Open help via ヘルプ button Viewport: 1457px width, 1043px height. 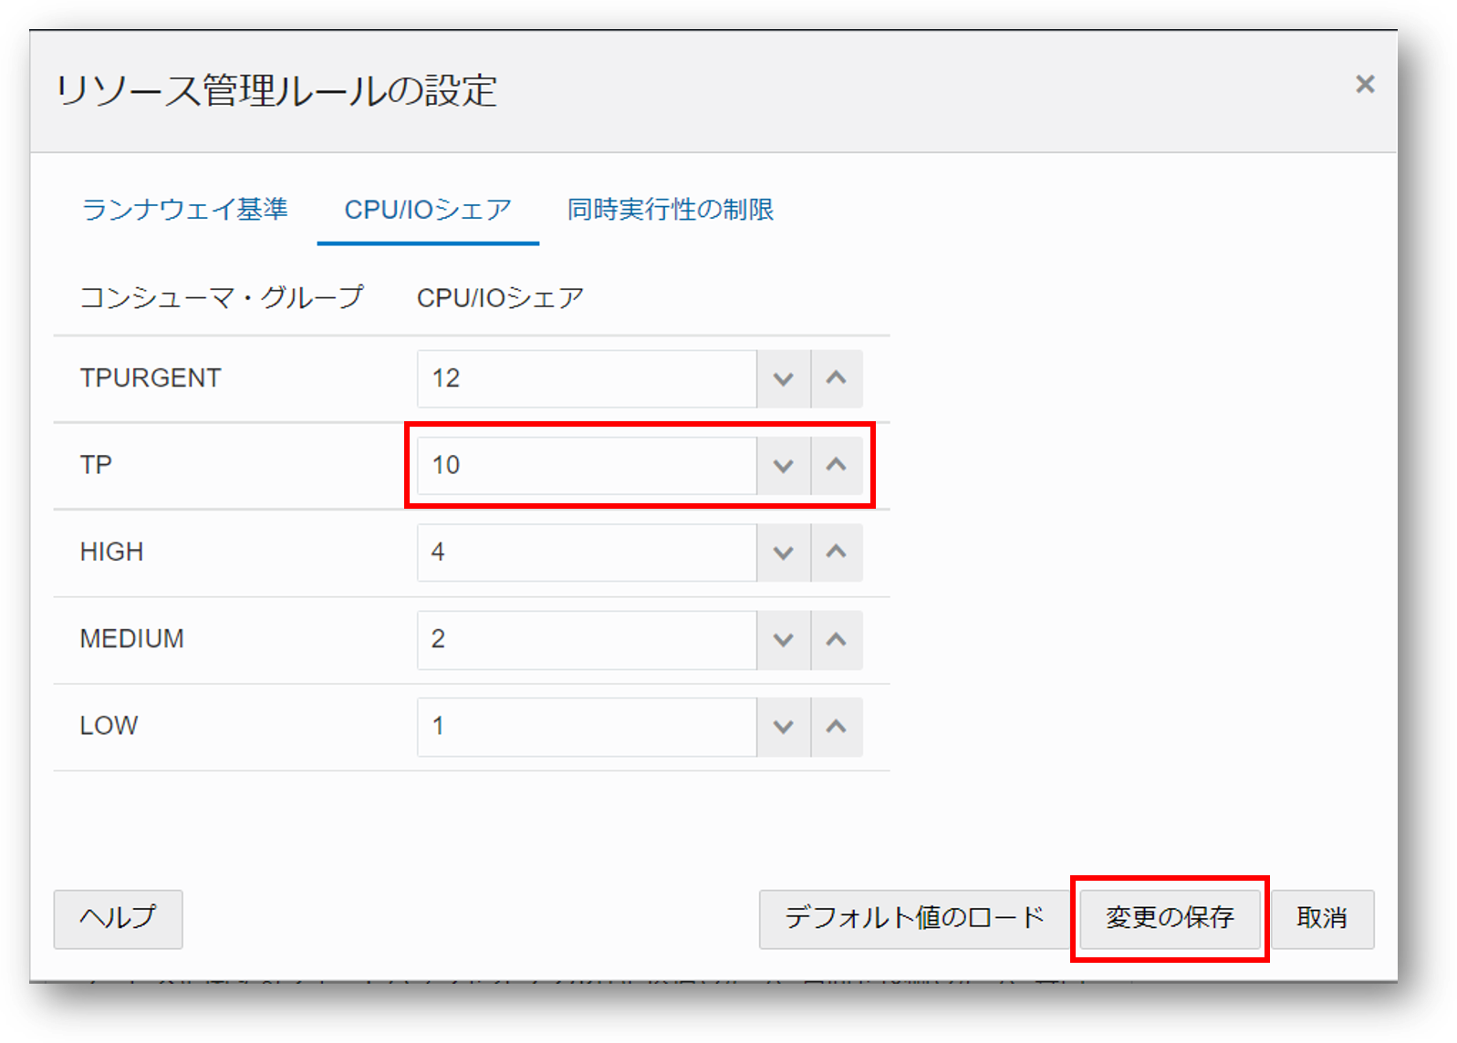pyautogui.click(x=118, y=918)
